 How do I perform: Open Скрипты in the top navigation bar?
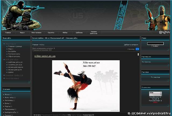pyautogui.click(x=51, y=33)
